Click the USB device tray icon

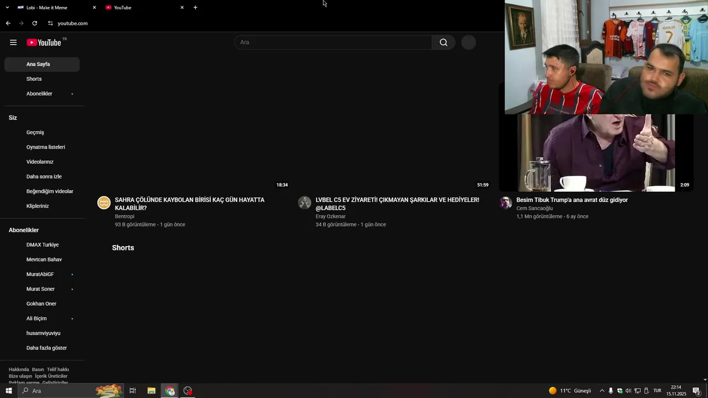(646, 391)
